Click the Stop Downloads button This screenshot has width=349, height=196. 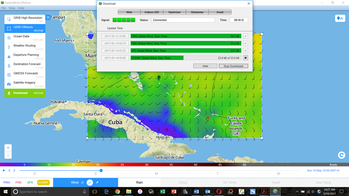click(x=233, y=66)
